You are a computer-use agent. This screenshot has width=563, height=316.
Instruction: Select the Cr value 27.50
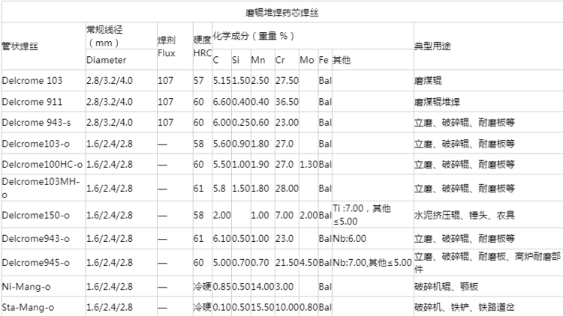coord(287,81)
